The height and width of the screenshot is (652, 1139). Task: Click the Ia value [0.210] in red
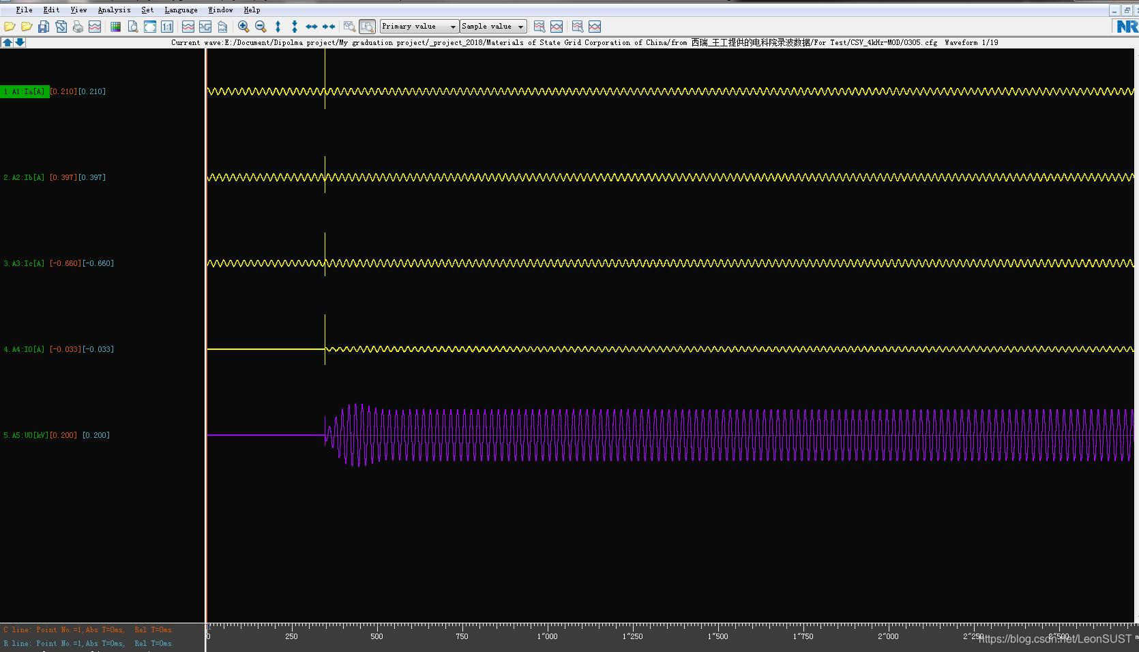pos(63,91)
